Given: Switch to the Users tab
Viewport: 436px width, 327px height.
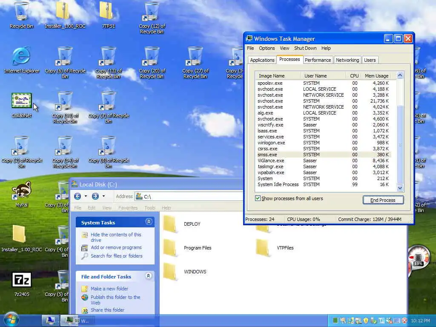Looking at the screenshot, I should pyautogui.click(x=370, y=60).
